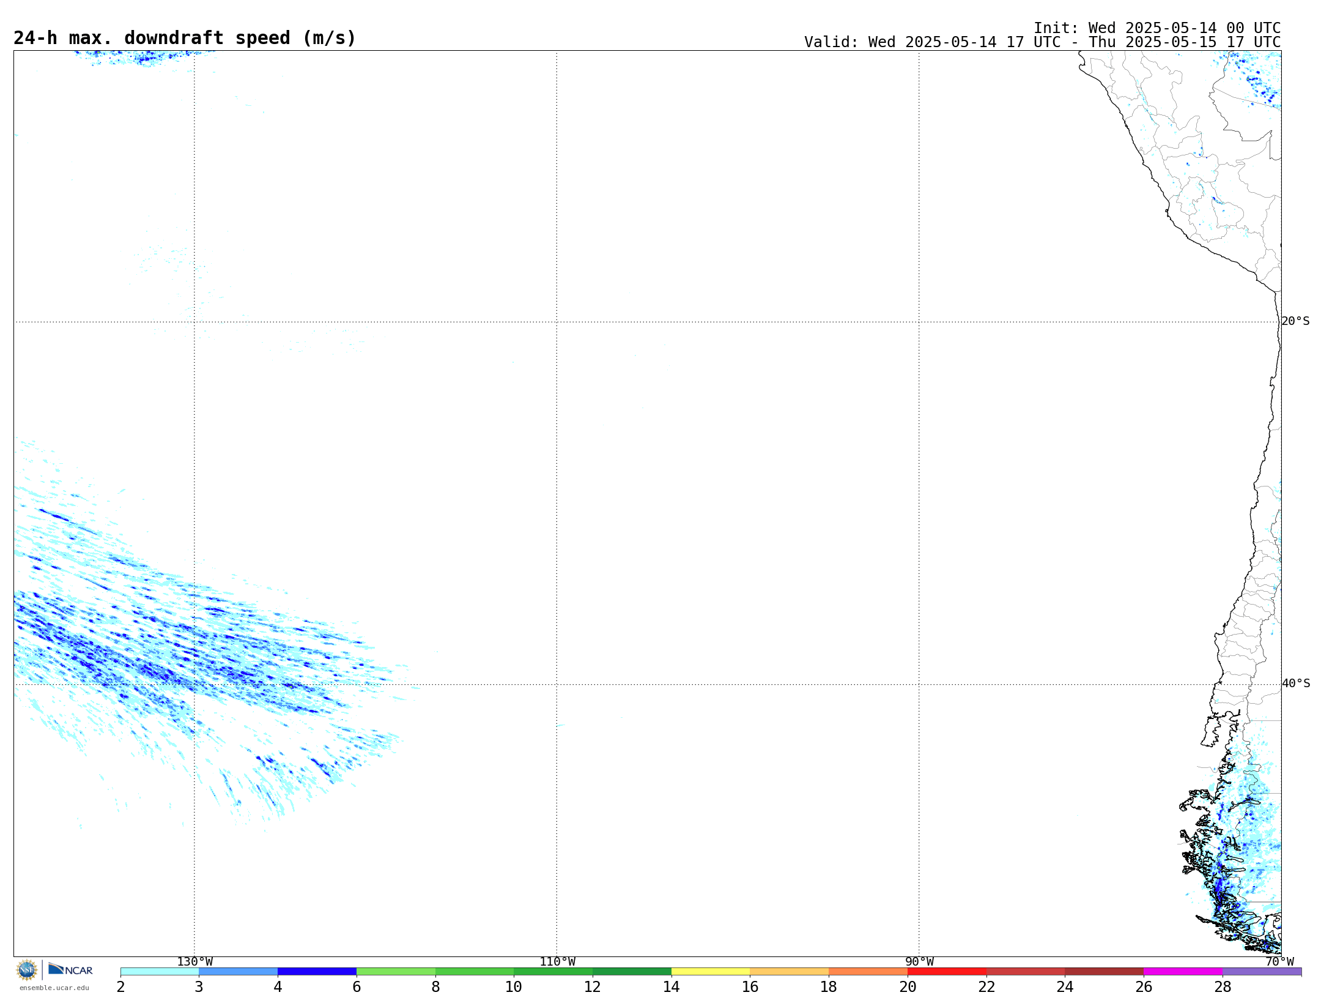This screenshot has width=1321, height=995.
Task: Click the colorbar tick label "20"
Action: click(x=908, y=987)
